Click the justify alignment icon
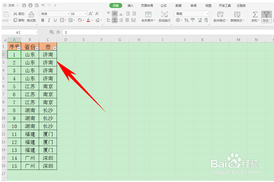Viewport: 274px width, 182px height. (x=127, y=20)
